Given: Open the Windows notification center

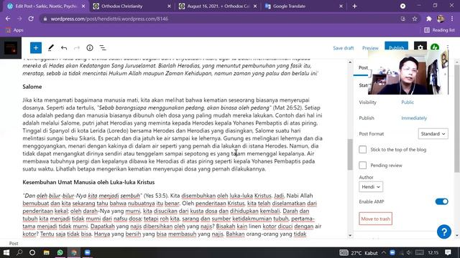Looking at the screenshot, I should pyautogui.click(x=448, y=252).
